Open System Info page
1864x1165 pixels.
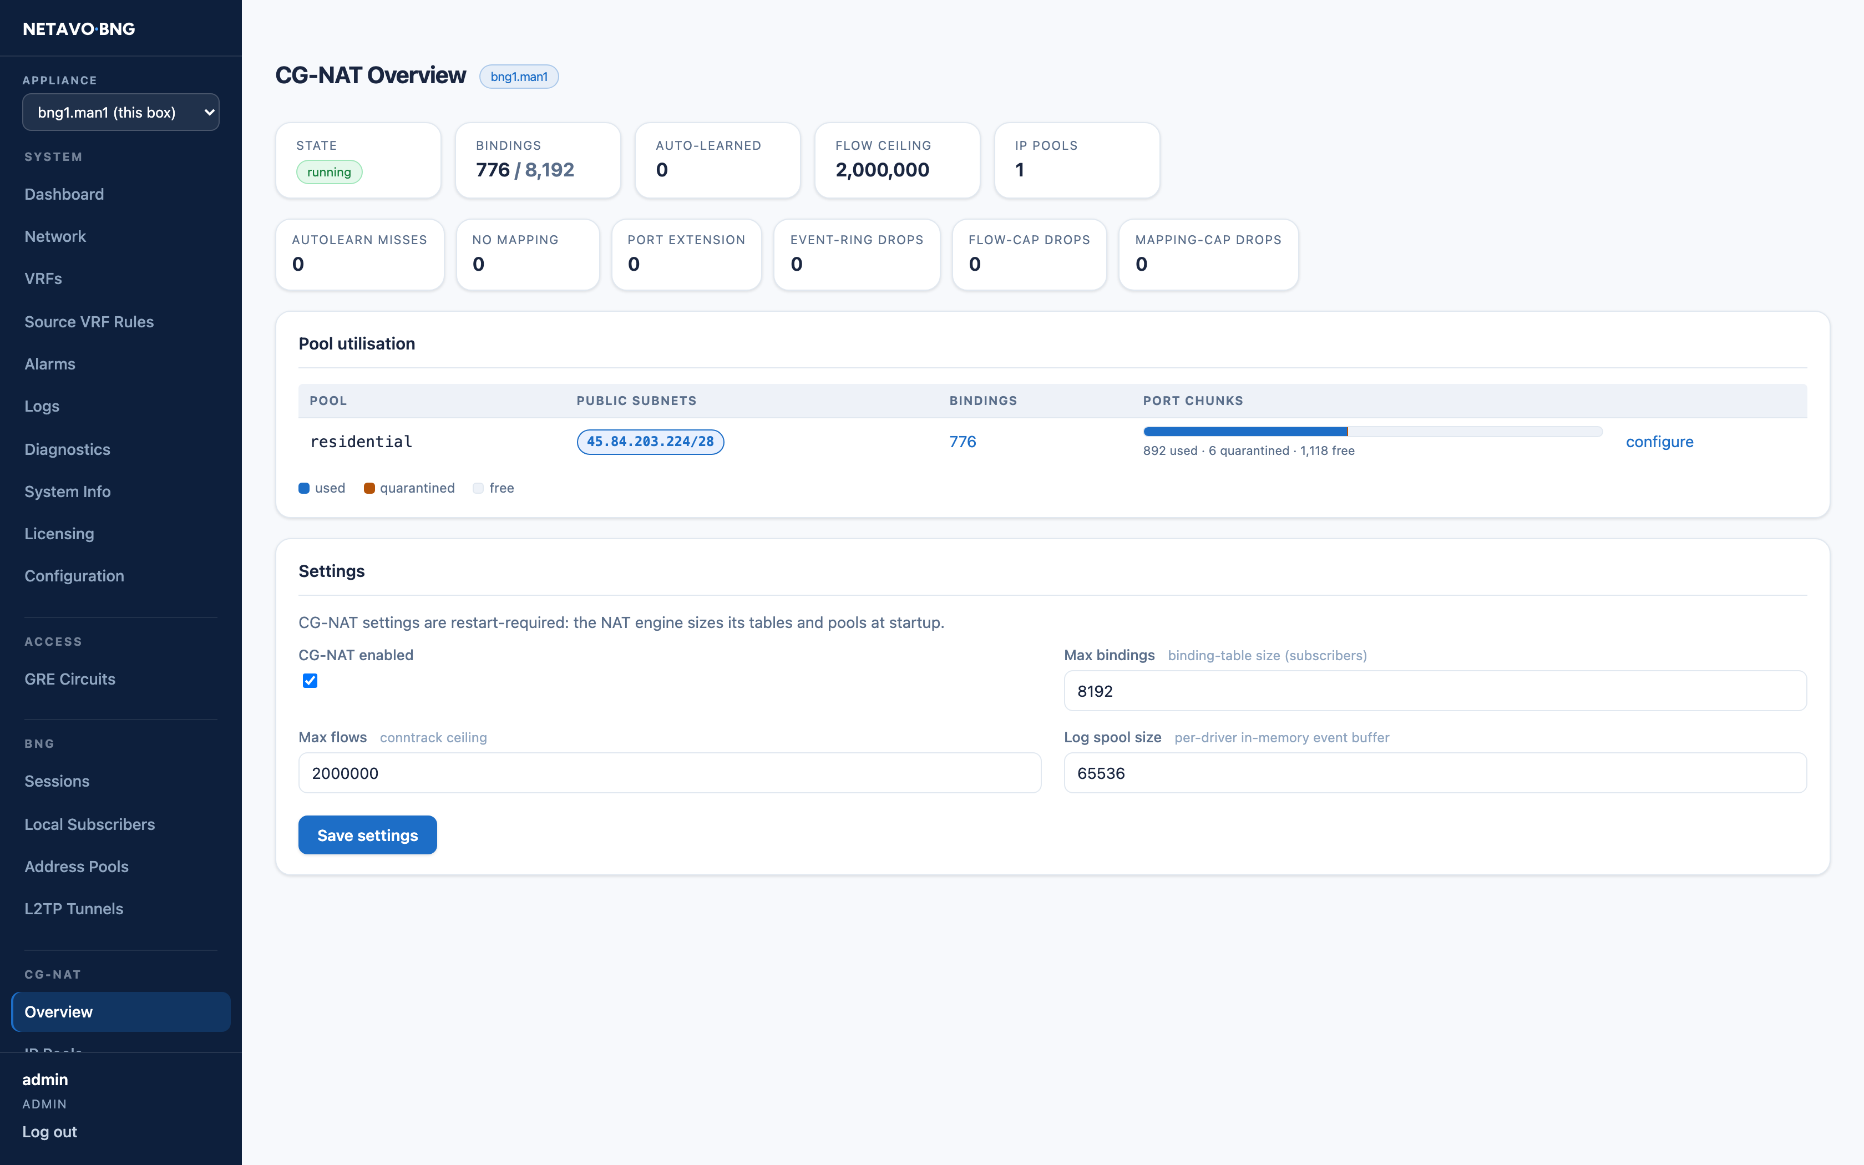click(67, 492)
